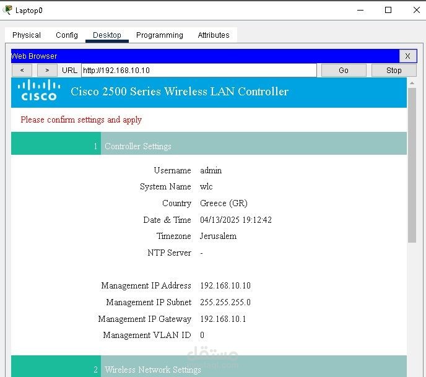Click the subnet value 255.255.255.0
426x377 pixels.
(225, 302)
